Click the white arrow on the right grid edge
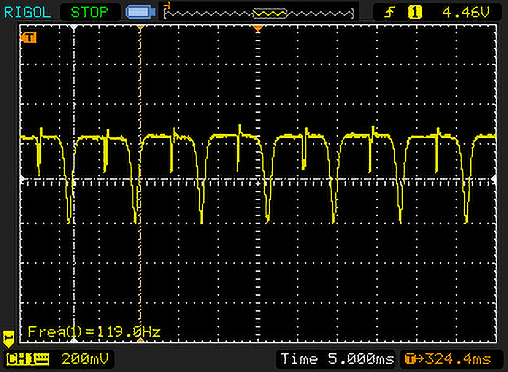This screenshot has height=372, width=508. (x=494, y=180)
